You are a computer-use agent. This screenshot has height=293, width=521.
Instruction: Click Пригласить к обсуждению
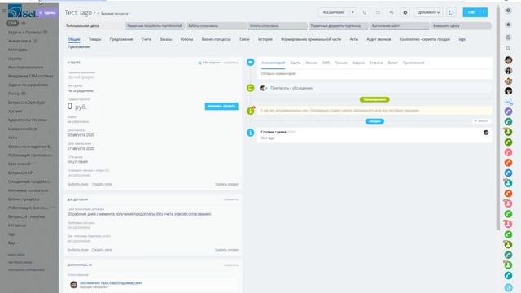(x=291, y=88)
